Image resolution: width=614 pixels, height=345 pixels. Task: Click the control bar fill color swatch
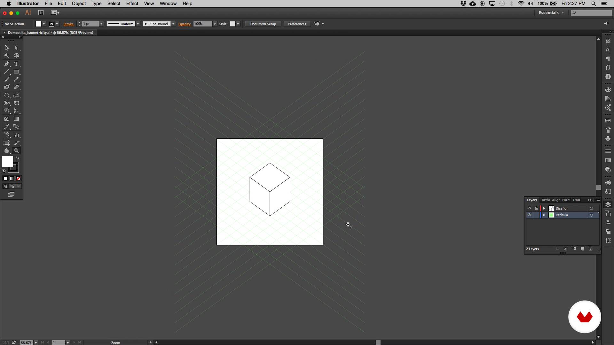click(x=38, y=24)
